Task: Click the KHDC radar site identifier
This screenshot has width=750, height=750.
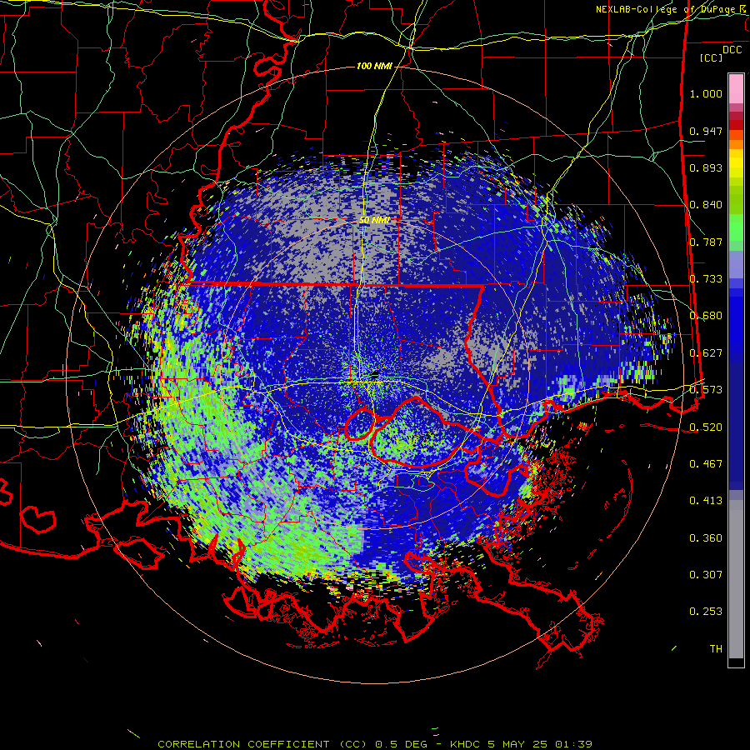Action: point(467,744)
